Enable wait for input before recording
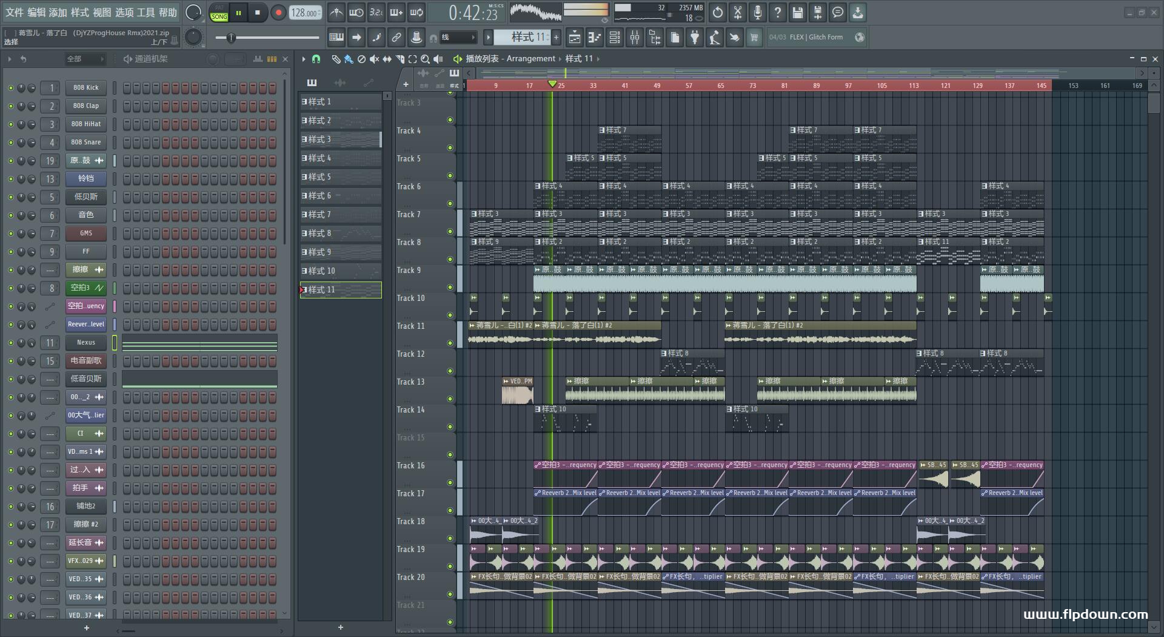 pyautogui.click(x=356, y=12)
